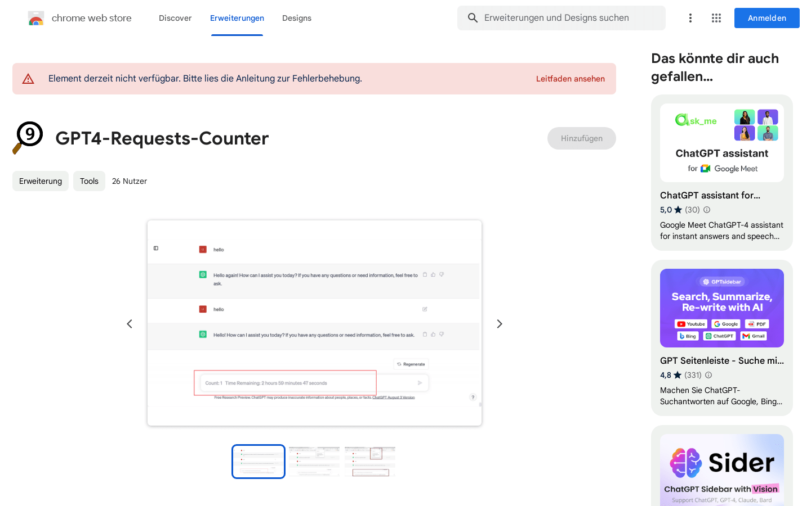
Task: Click the GPT4-Requests-Counter extension icon
Action: pyautogui.click(x=28, y=137)
